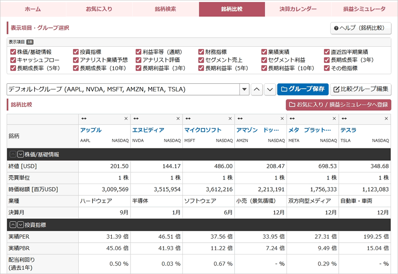Click the move arrows icon for Microsoft column
Viewport: 398px width, 274px height.
pos(188,119)
